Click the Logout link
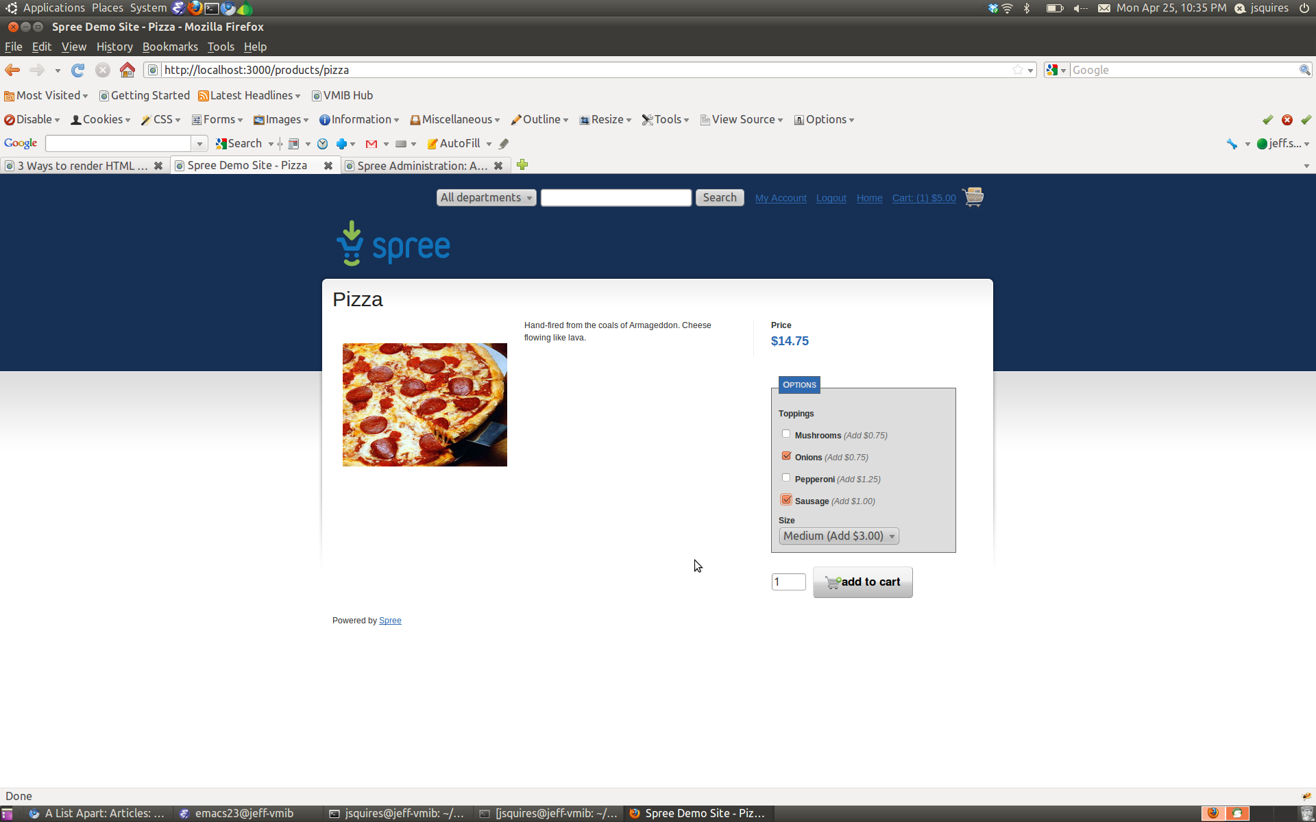The image size is (1316, 822). point(831,197)
